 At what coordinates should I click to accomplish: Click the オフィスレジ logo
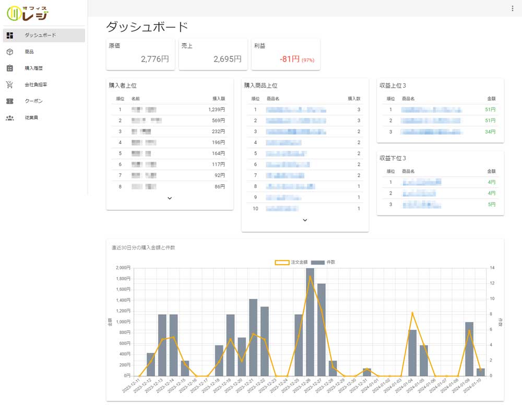(28, 14)
